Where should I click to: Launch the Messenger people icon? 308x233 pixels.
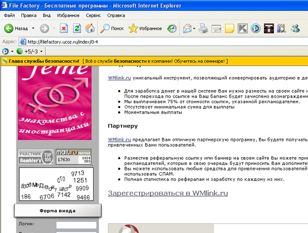click(295, 29)
